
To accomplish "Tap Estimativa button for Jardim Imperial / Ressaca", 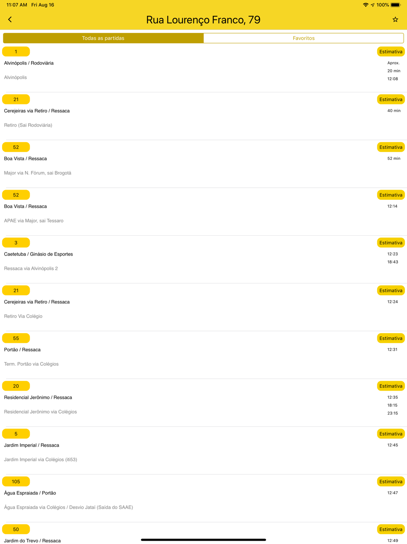I will click(391, 434).
